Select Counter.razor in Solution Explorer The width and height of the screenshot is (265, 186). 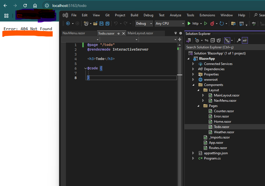click(224, 111)
